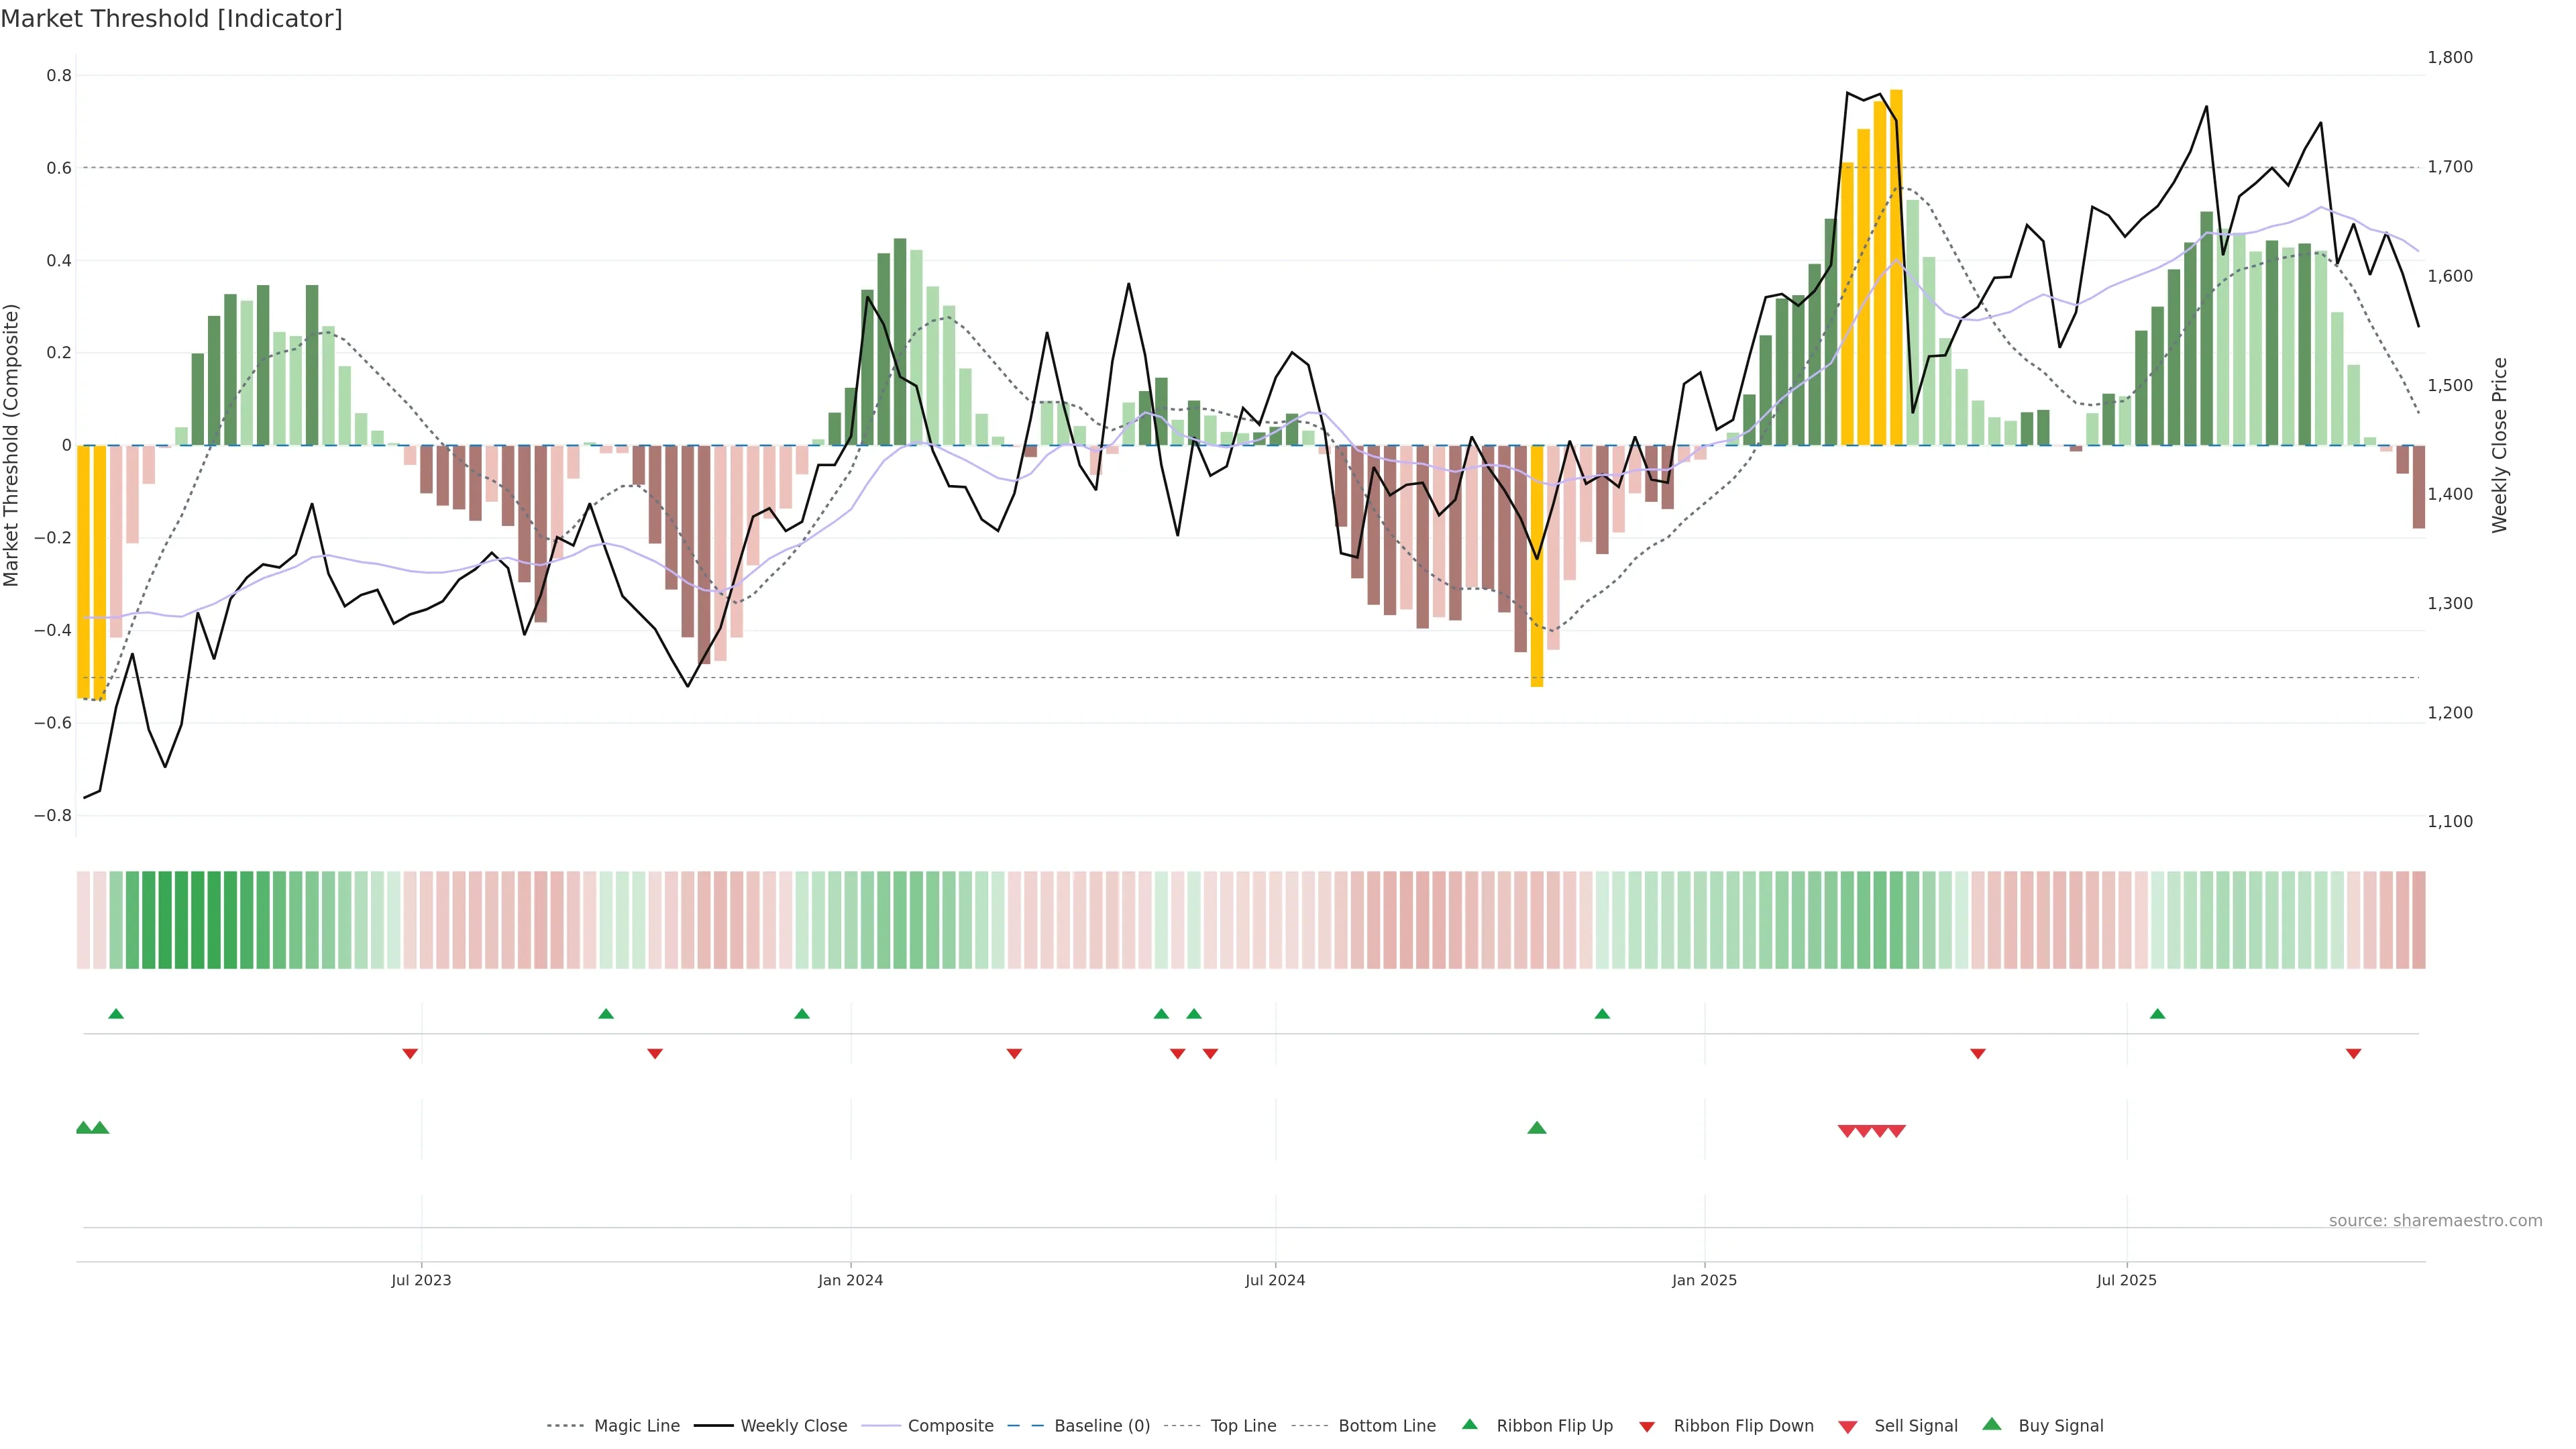Viewport: 2576px width, 1449px height.
Task: Click Ribbon Flip Up marker just after Jul 2025
Action: (x=2157, y=1014)
